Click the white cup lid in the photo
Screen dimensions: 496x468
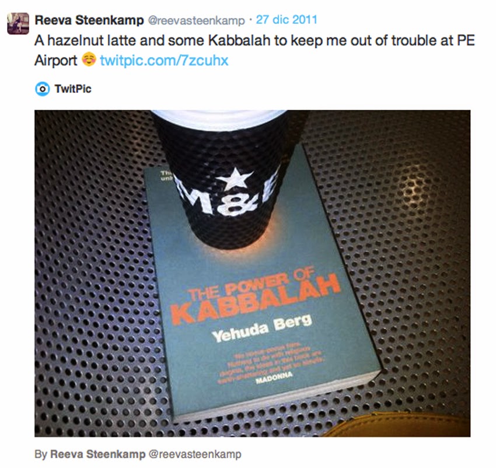218,120
